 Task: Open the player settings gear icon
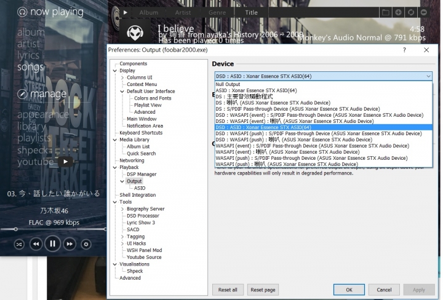(86, 245)
